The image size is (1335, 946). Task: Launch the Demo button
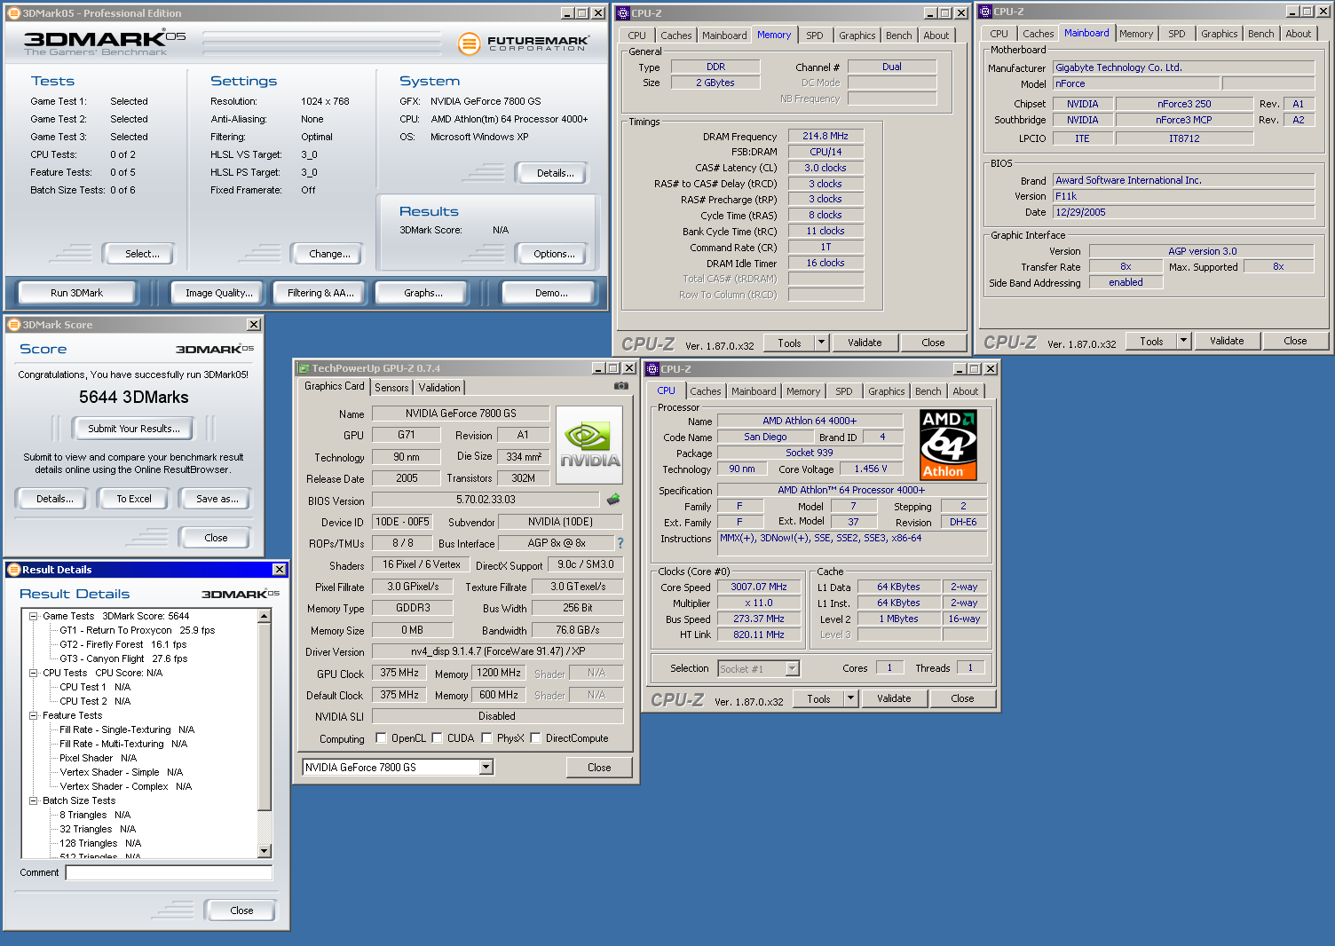(551, 293)
